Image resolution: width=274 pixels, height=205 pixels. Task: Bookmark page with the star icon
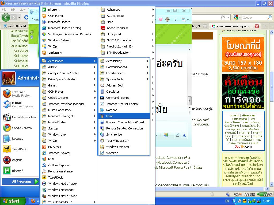coord(223,17)
